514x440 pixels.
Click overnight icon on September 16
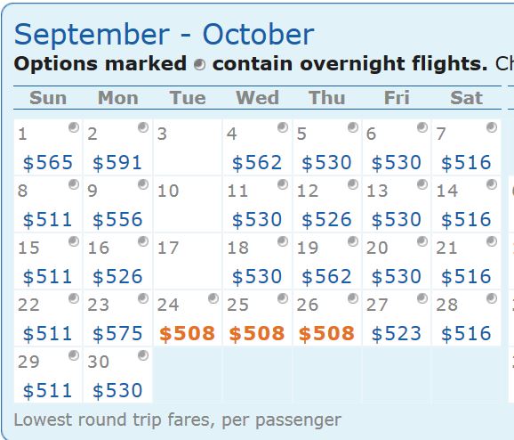click(143, 241)
